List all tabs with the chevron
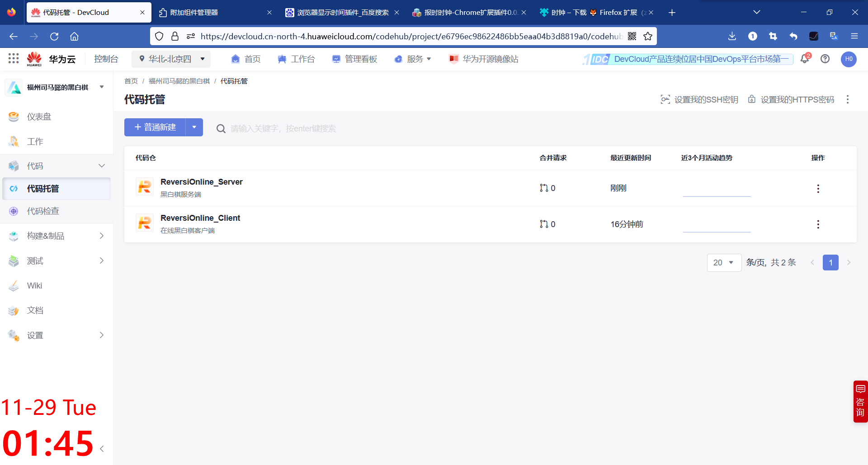868x465 pixels. coord(757,12)
